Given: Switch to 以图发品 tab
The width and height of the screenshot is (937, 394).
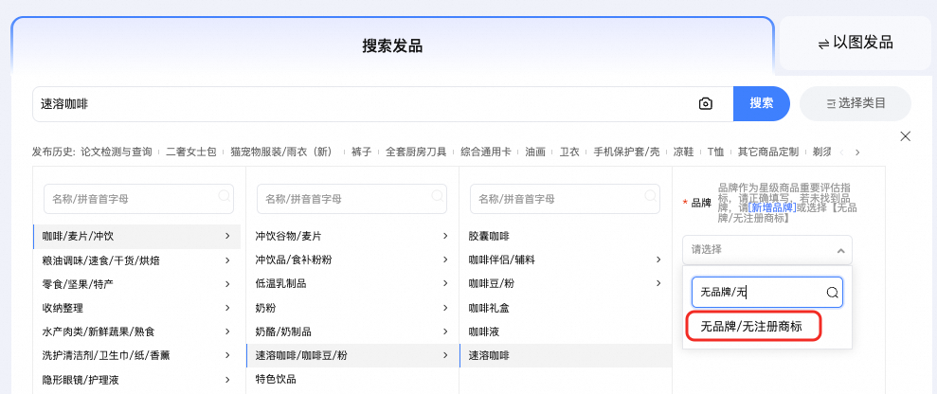Looking at the screenshot, I should pyautogui.click(x=856, y=43).
